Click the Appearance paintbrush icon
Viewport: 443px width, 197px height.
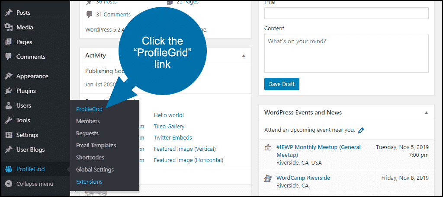[9, 76]
